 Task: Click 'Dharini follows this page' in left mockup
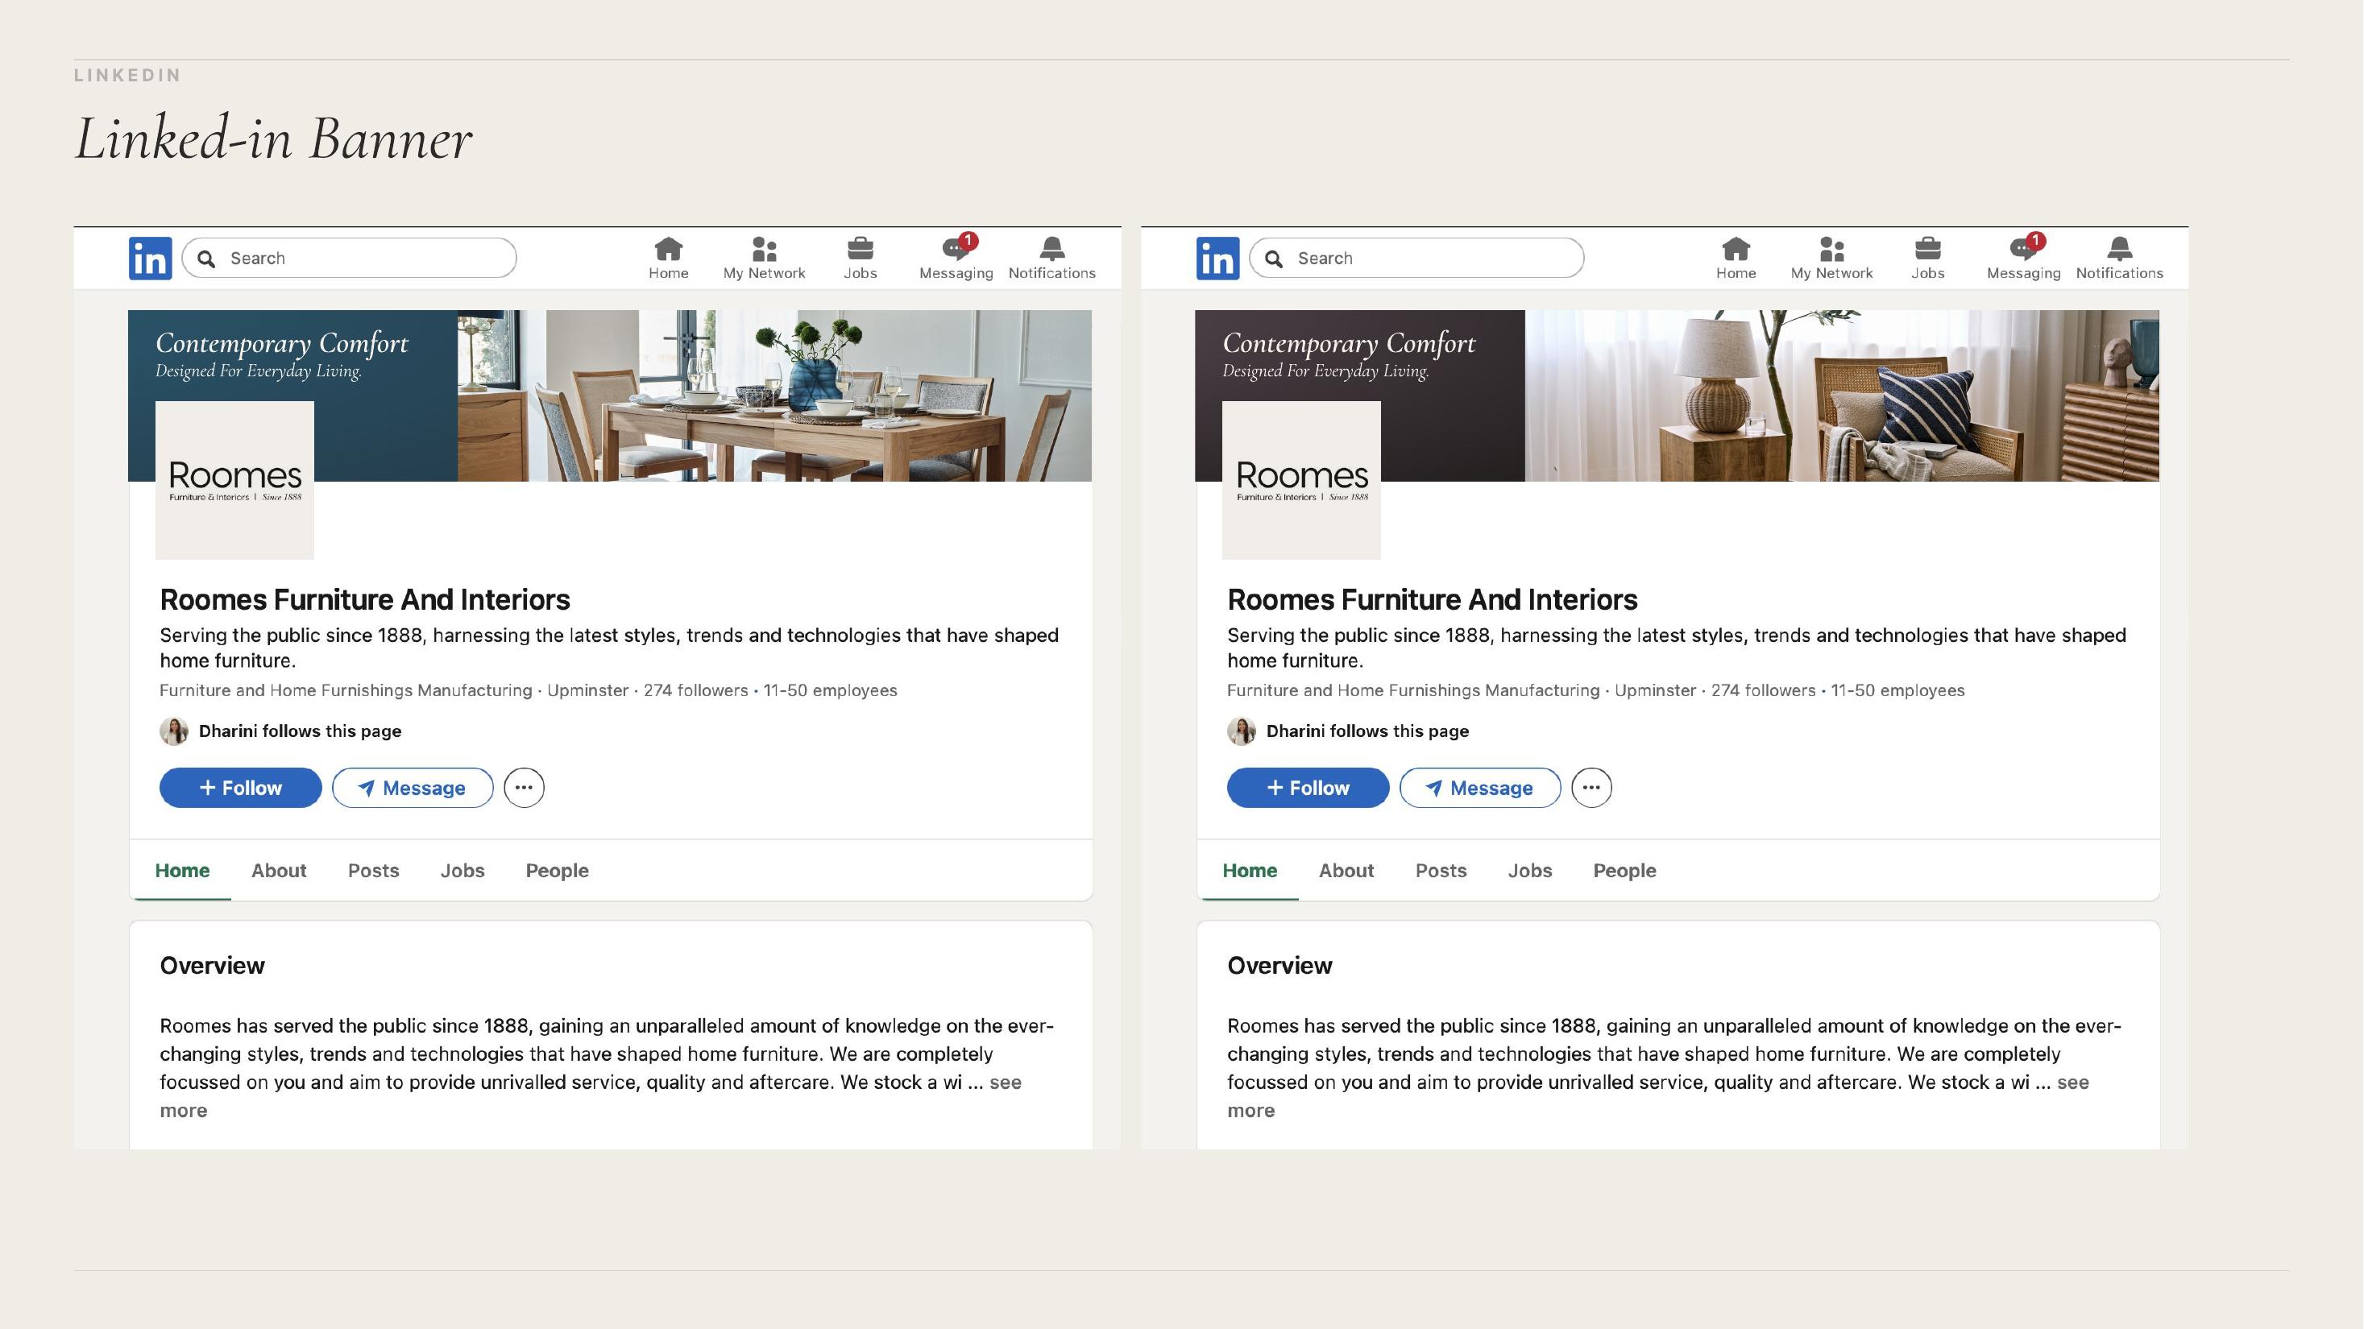(300, 731)
